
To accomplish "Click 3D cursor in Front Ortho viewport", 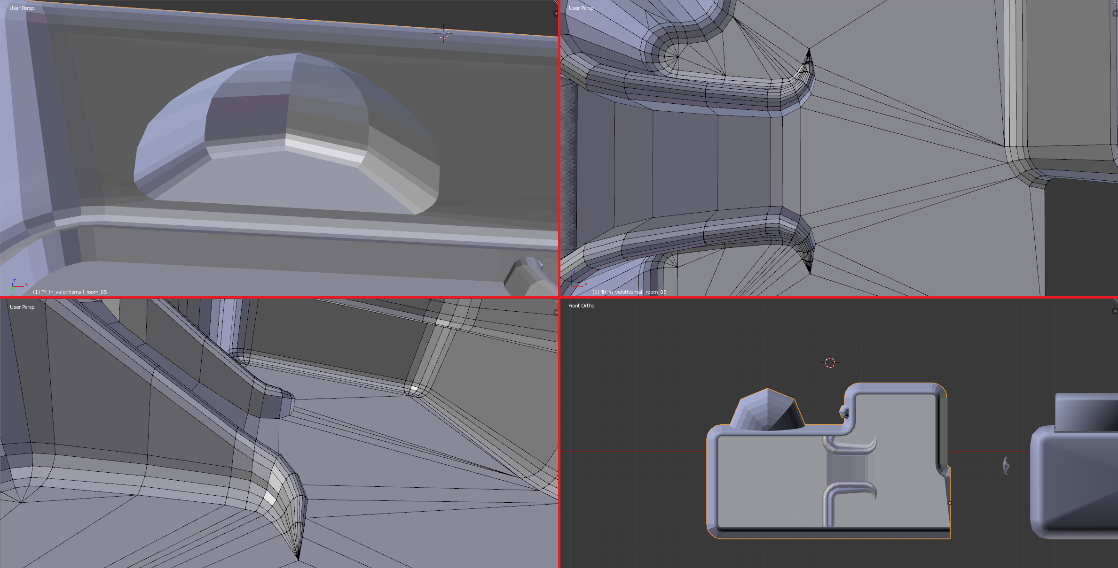I will pos(830,362).
